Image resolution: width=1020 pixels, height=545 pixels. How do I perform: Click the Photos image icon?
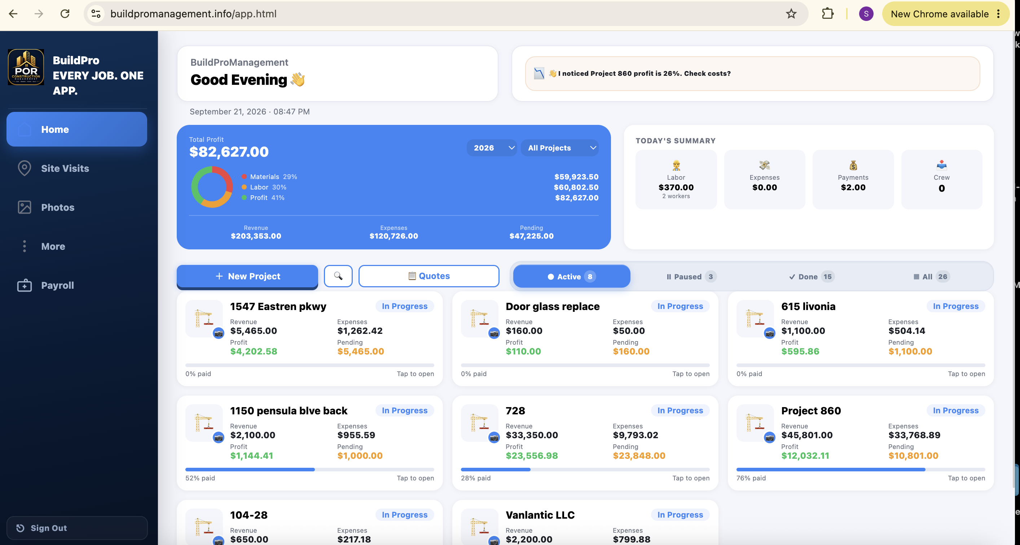pos(25,207)
